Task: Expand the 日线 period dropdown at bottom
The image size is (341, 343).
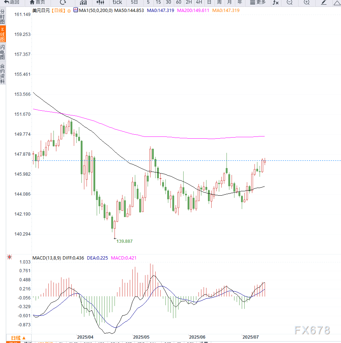Action: click(x=19, y=338)
